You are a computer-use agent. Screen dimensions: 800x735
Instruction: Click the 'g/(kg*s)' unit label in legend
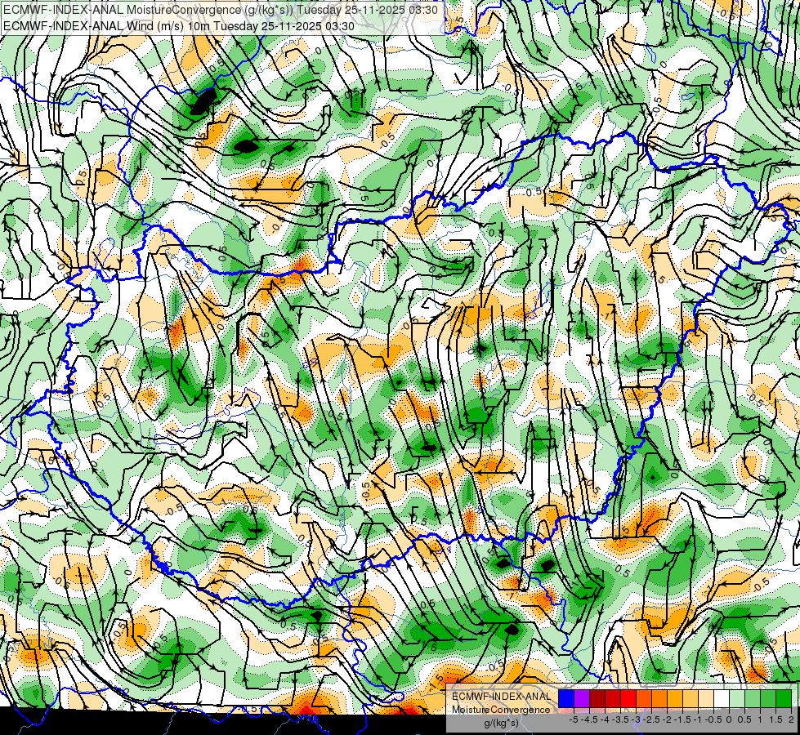501,722
